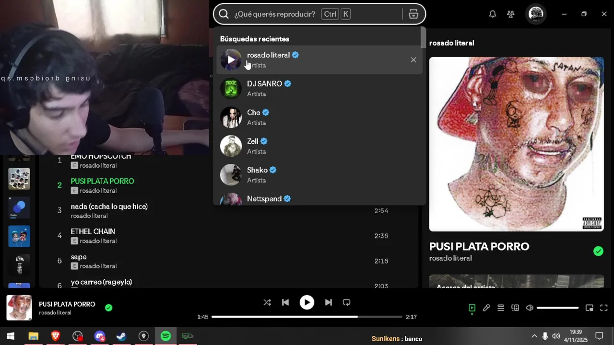Open 'rosado literal' header in right panel
The width and height of the screenshot is (614, 345).
tap(451, 43)
